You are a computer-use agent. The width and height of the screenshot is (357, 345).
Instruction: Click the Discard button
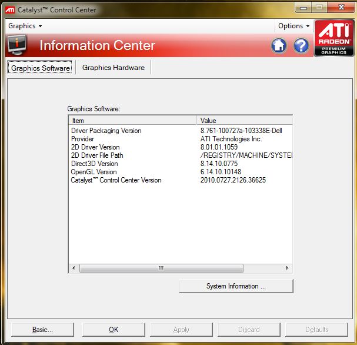(249, 330)
